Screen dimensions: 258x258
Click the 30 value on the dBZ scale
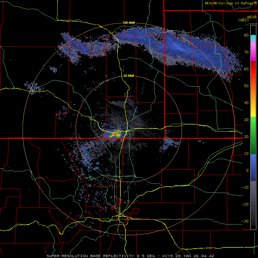[246, 120]
